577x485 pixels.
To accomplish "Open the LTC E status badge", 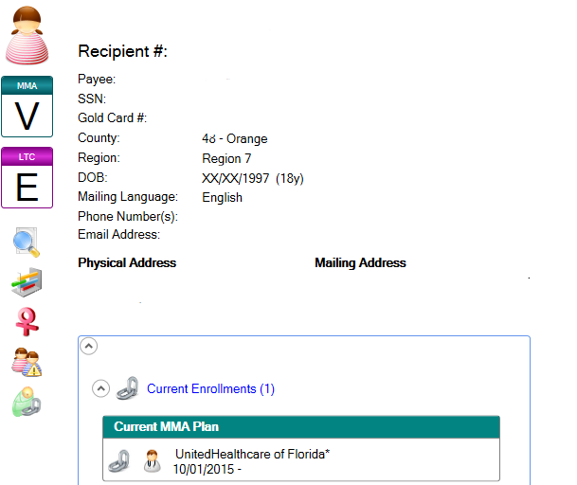I will (x=27, y=178).
